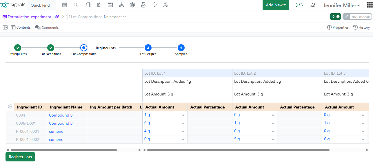Open notifications bell showing 3
The width and height of the screenshot is (373, 162).
click(x=299, y=5)
